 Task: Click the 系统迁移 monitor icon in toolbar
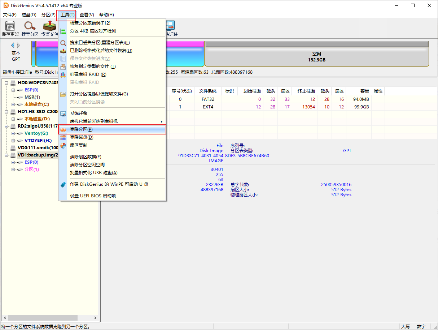(x=170, y=25)
